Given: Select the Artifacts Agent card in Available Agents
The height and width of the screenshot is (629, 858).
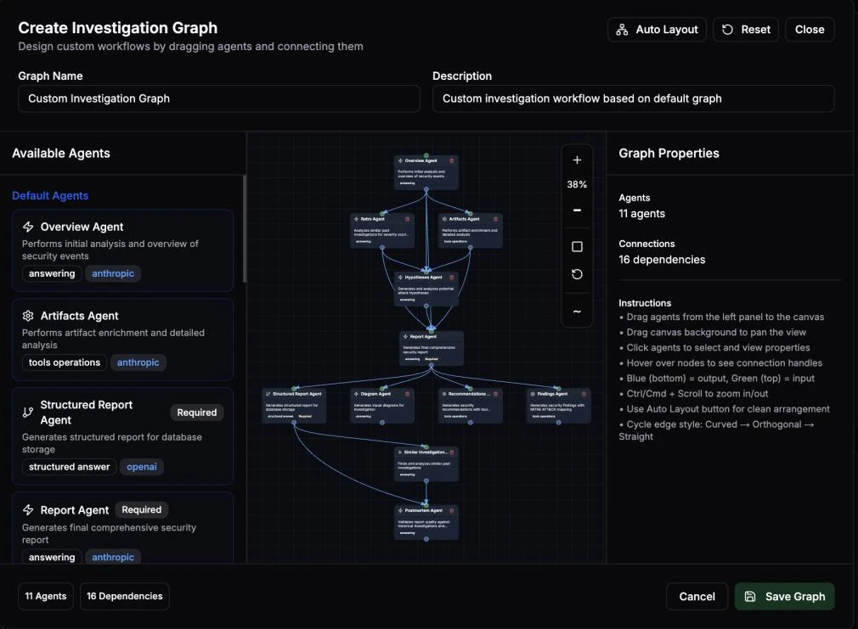Looking at the screenshot, I should [122, 339].
